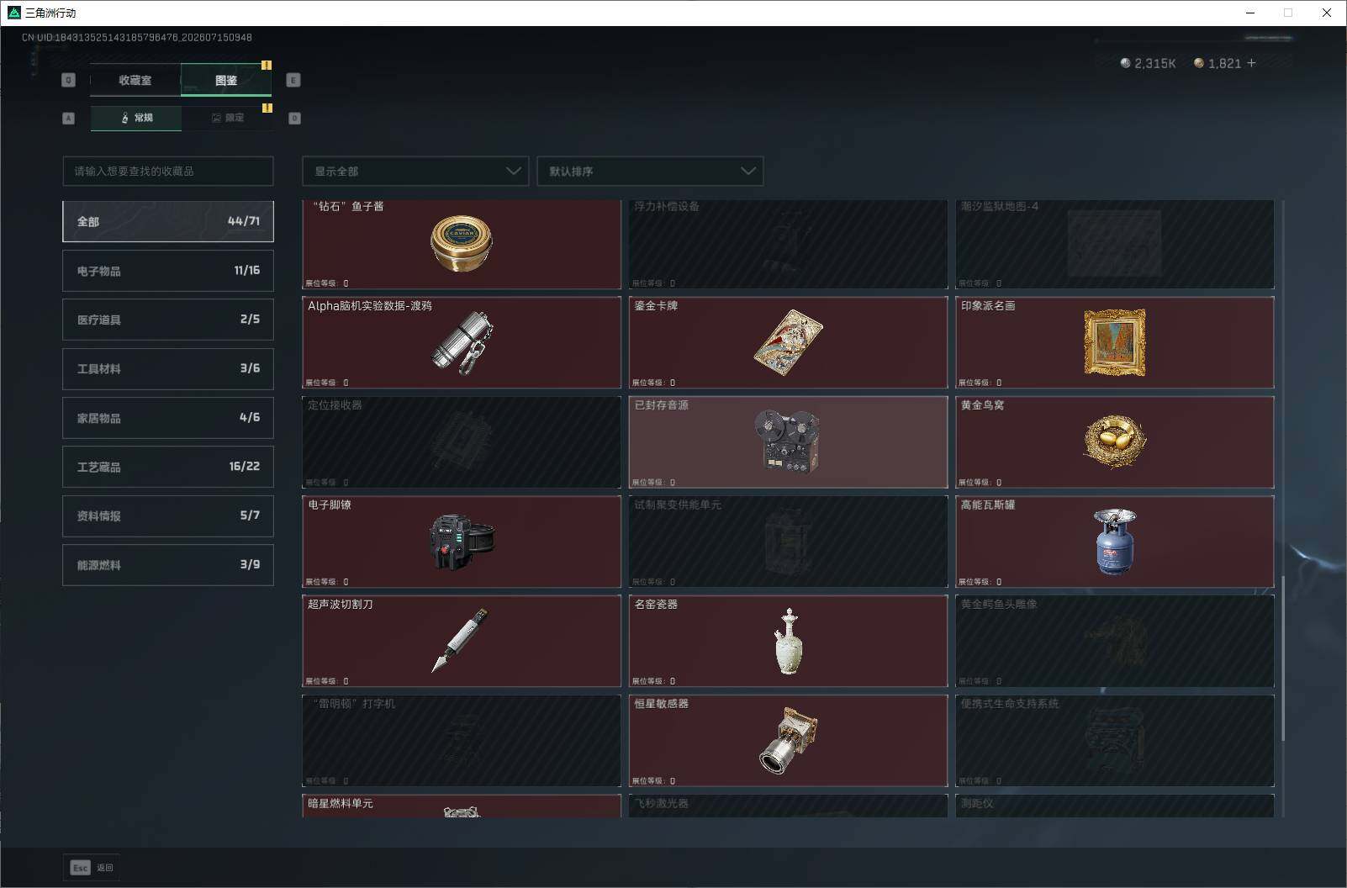Expand the 显示全部 filter dropdown
The image size is (1347, 888).
[415, 171]
